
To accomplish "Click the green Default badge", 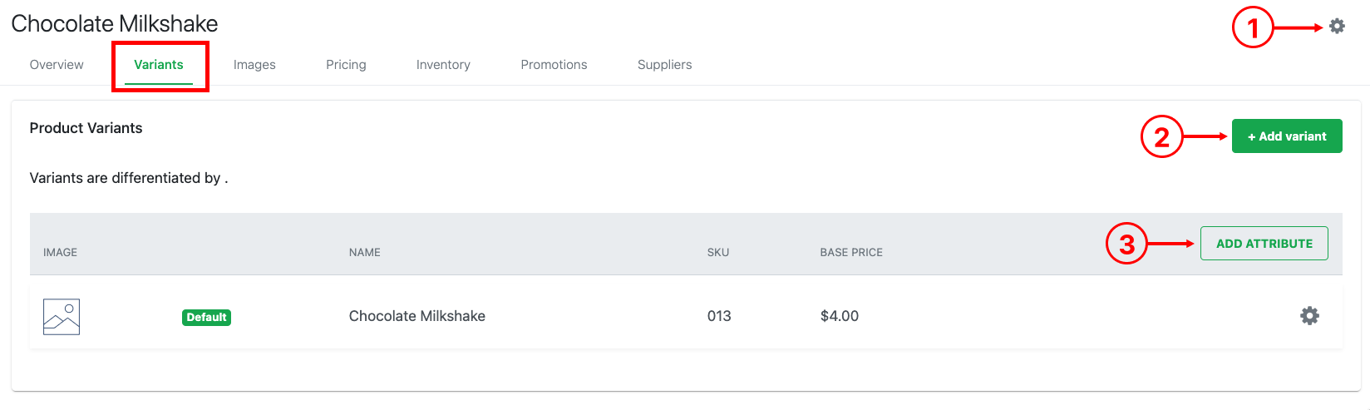I will point(206,317).
